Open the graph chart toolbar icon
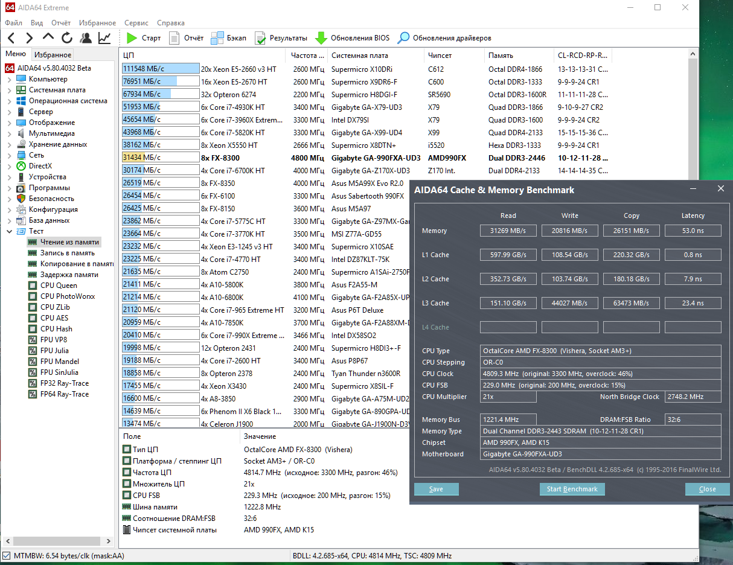This screenshot has height=565, width=733. coord(104,38)
